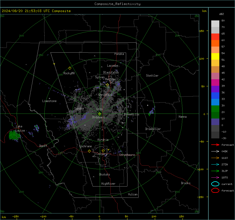Click the Vulcan city label
Screen dimensions: 235x220
[x=133, y=194]
